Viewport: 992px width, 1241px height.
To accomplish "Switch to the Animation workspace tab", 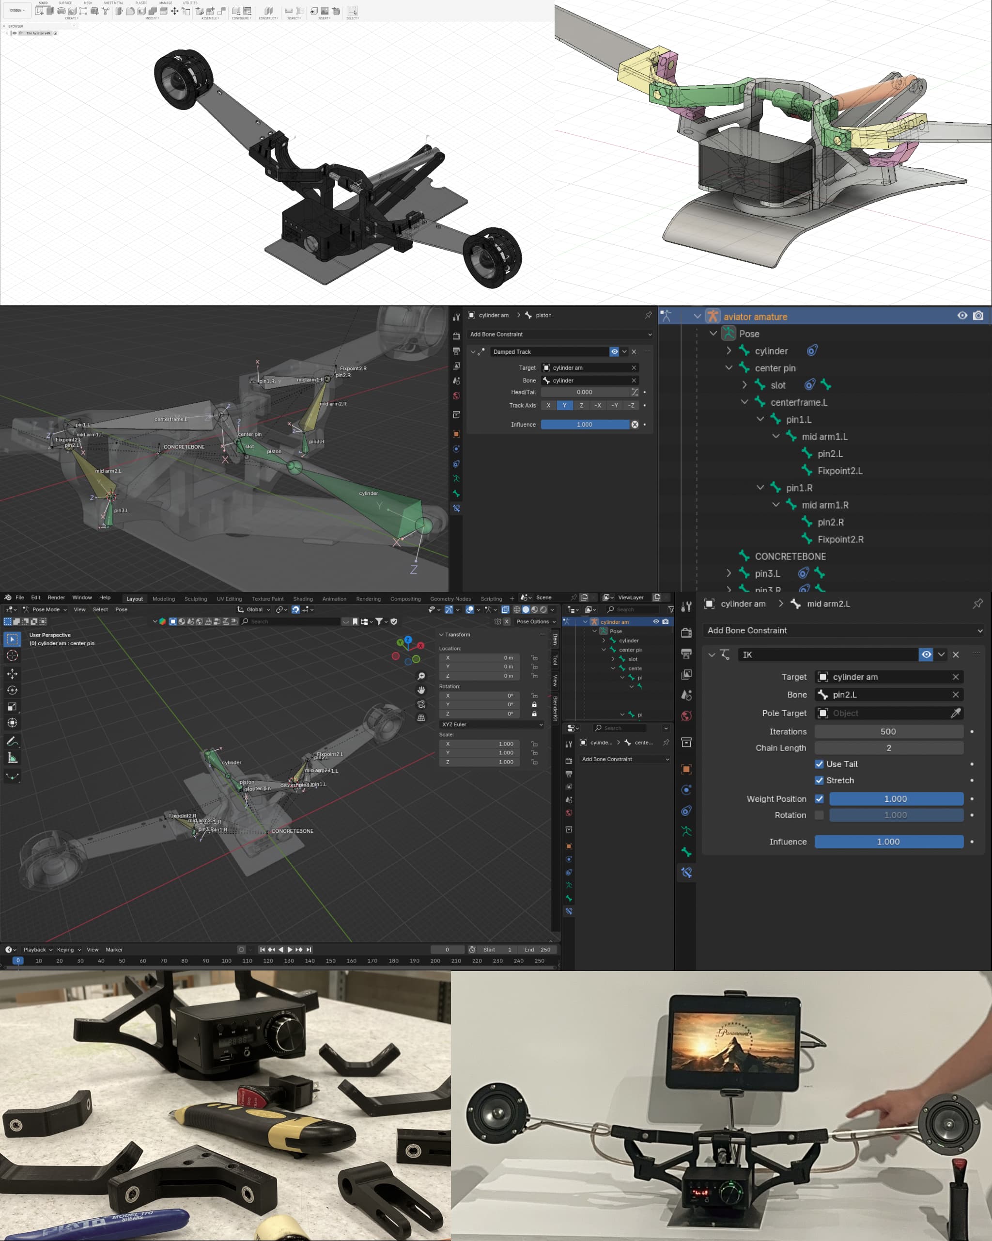I will 334,599.
